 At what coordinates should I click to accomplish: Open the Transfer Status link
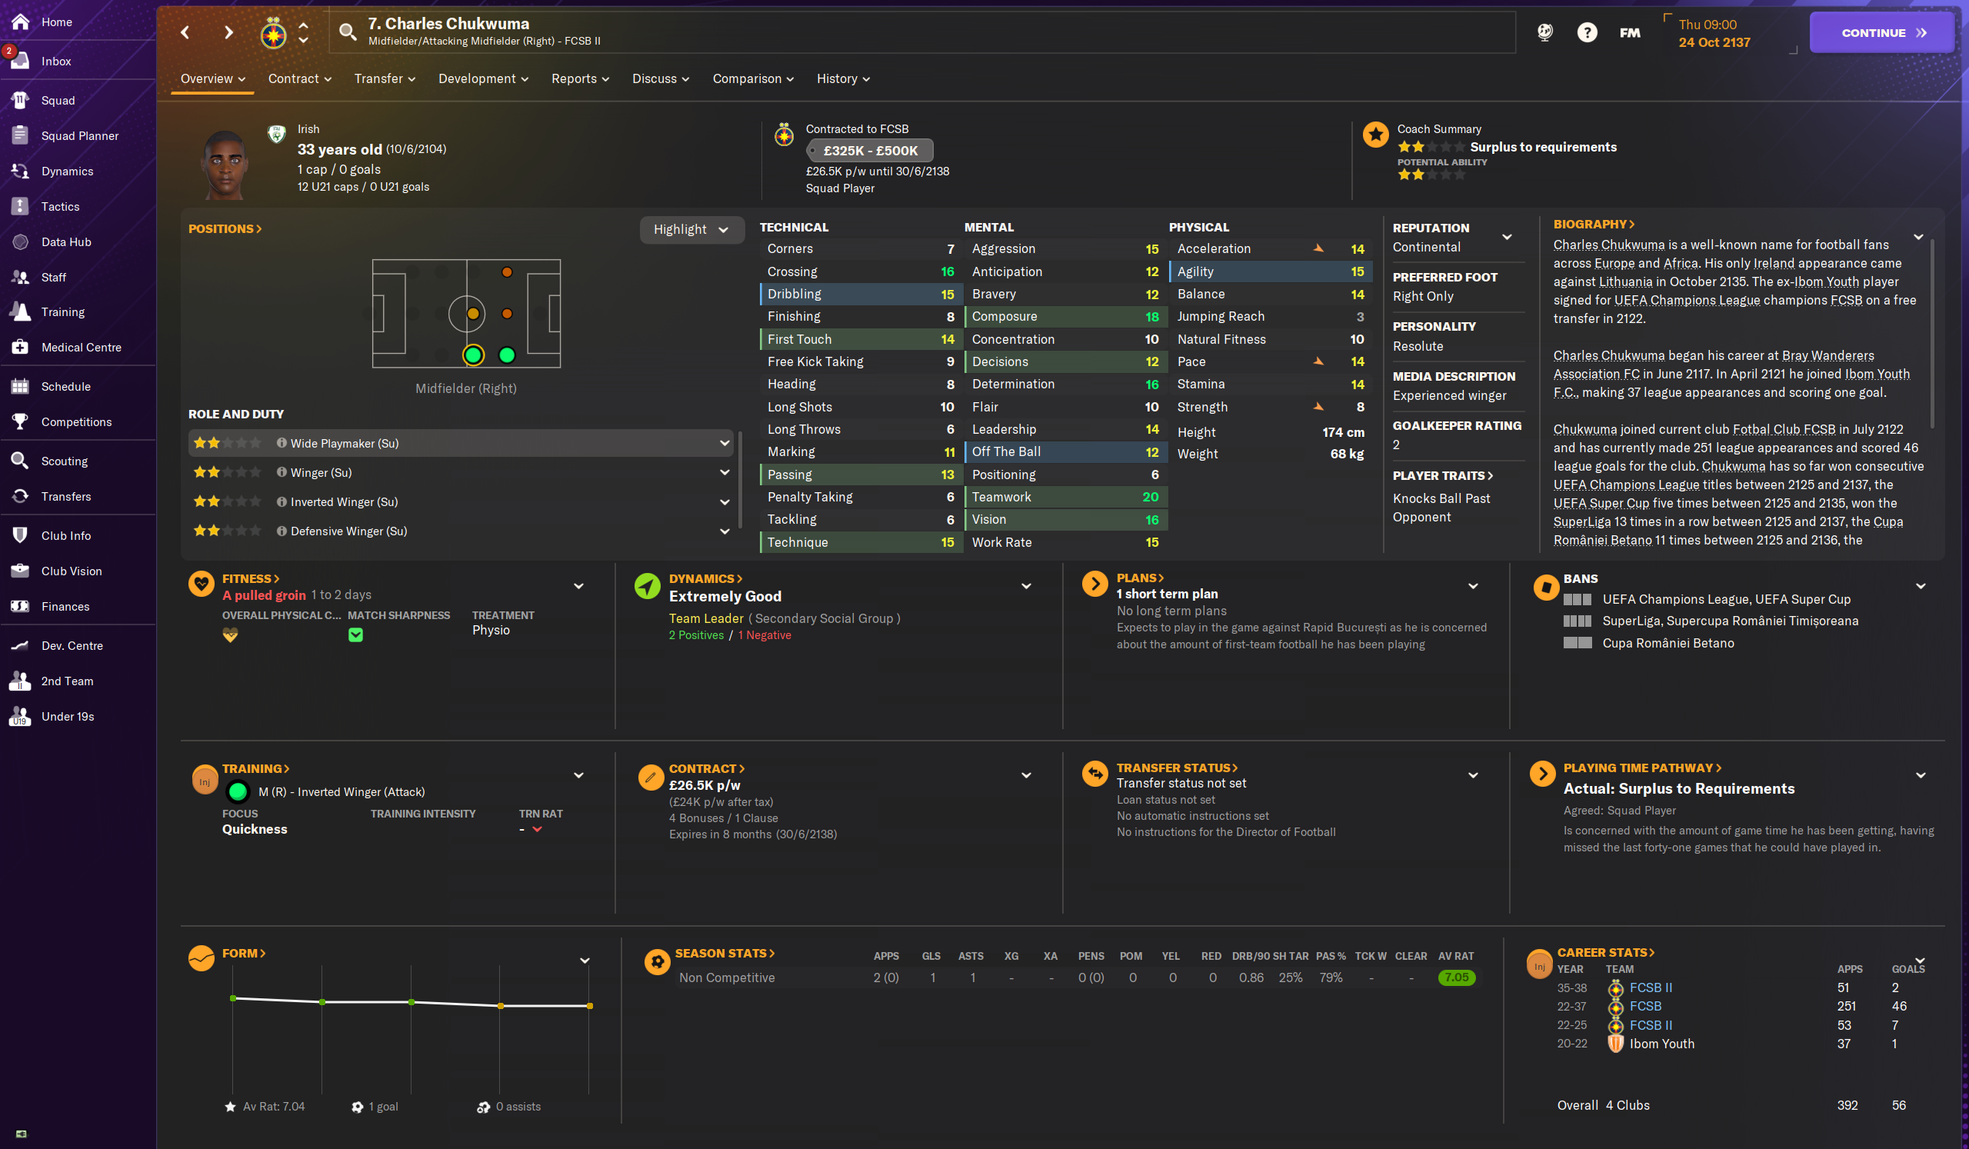pyautogui.click(x=1177, y=768)
